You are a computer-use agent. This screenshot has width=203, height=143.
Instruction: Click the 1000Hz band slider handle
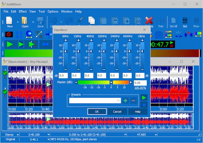[104, 51]
